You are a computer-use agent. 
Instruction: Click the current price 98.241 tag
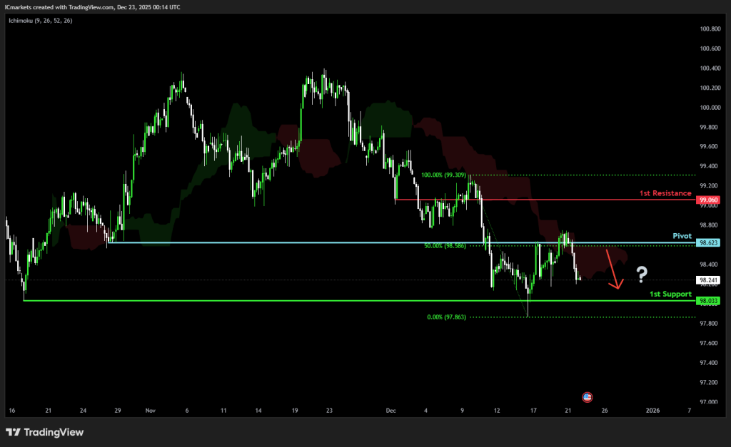tap(709, 280)
